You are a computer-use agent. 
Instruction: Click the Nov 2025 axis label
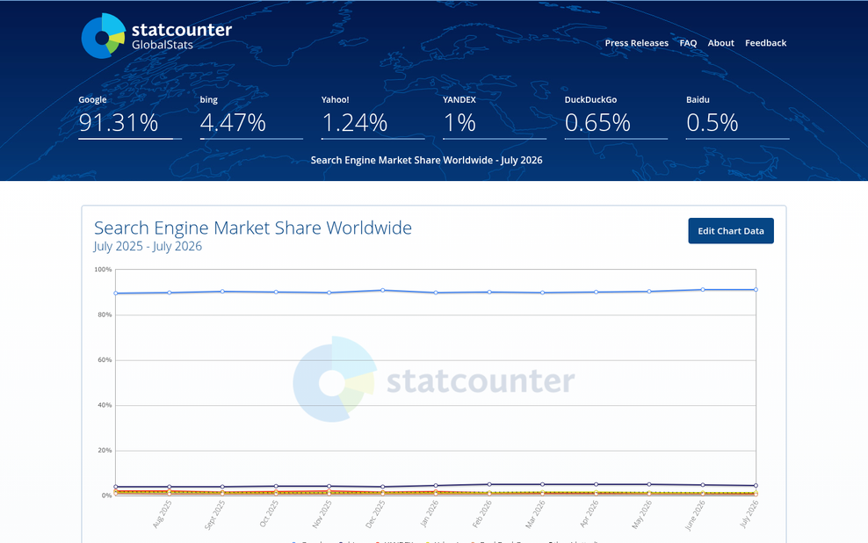(322, 514)
